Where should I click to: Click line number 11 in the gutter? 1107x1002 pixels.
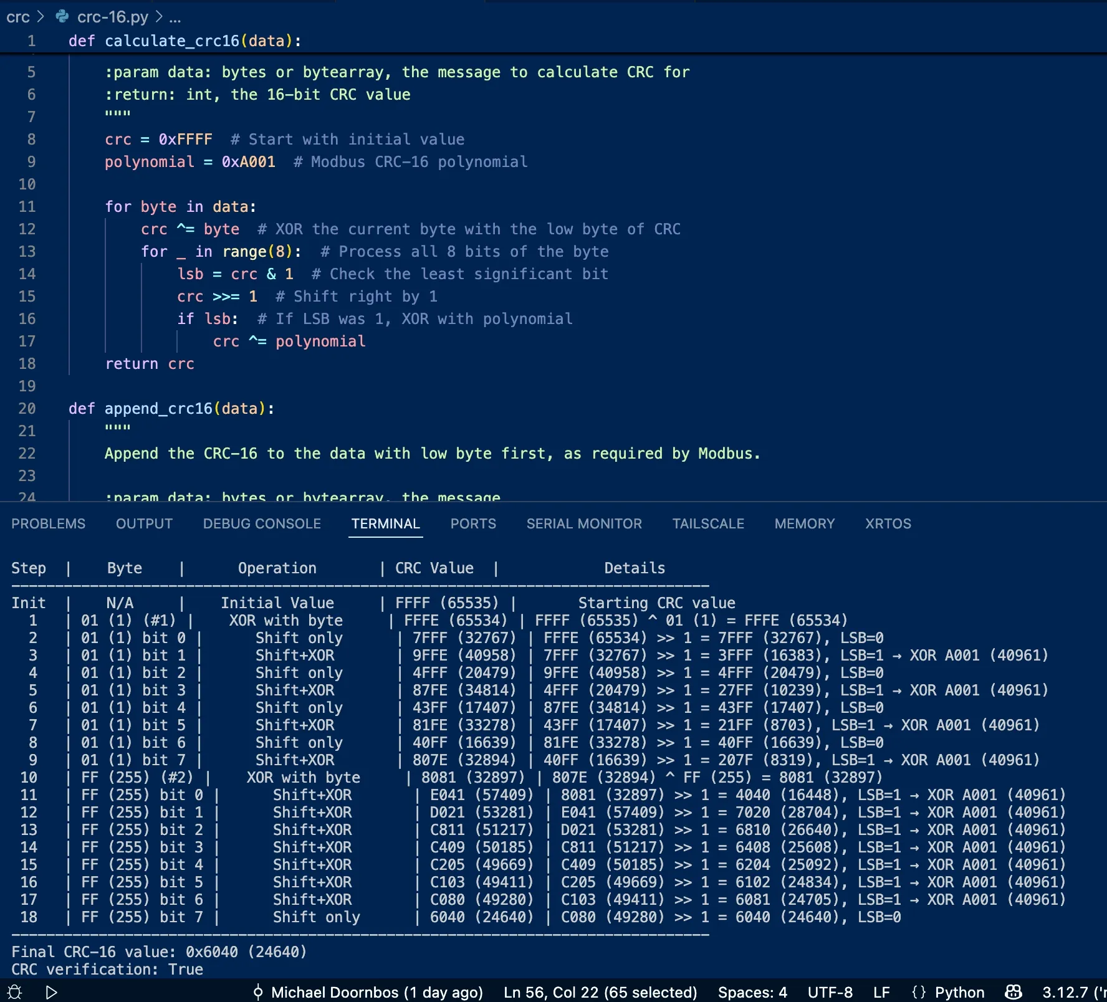tap(27, 207)
